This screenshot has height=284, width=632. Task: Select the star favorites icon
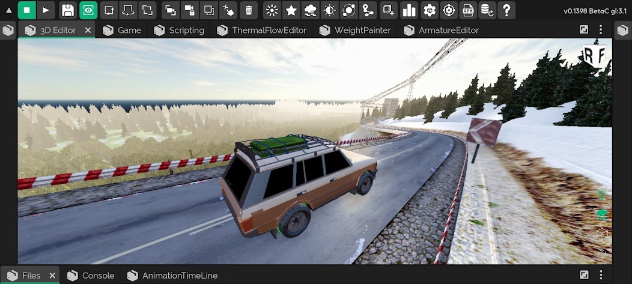click(x=291, y=10)
